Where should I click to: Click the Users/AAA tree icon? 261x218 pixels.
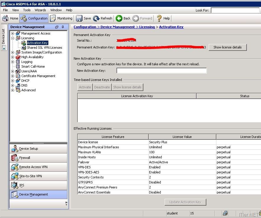[18, 71]
